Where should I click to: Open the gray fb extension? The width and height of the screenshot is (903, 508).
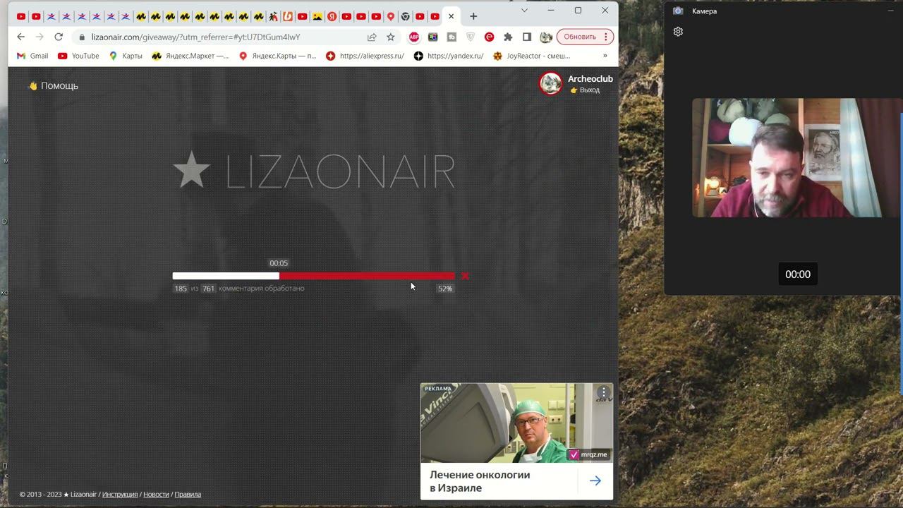click(x=451, y=37)
